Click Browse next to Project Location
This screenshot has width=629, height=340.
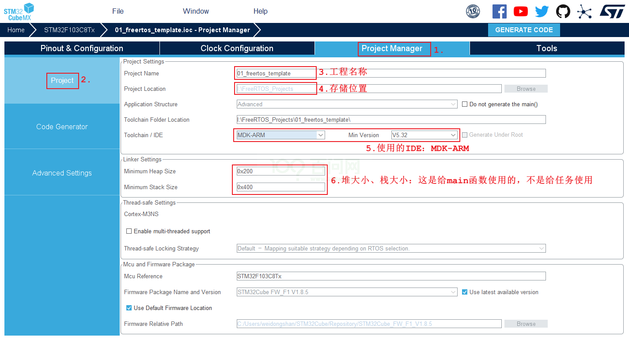[526, 89]
